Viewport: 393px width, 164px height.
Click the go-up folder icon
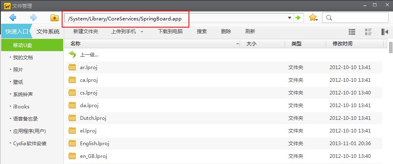[55, 18]
